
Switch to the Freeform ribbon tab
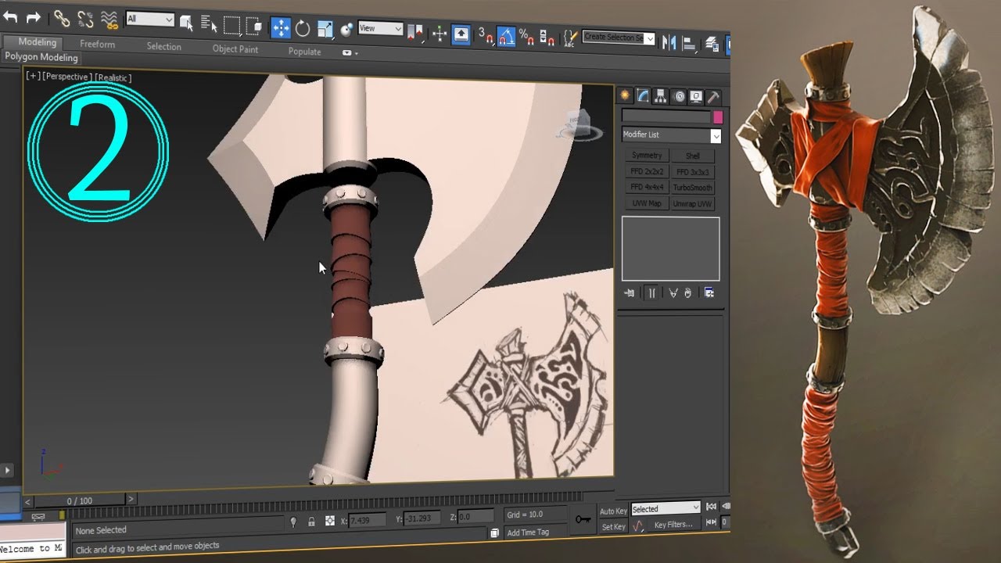(97, 45)
